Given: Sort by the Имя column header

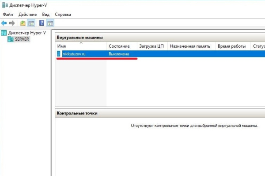Looking at the screenshot, I should pos(81,46).
